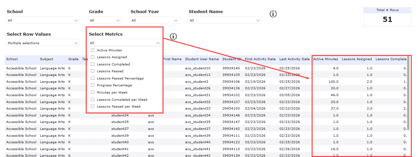Open info icon next to Student Name filter
Image resolution: width=418 pixels, height=157 pixels.
[x=273, y=14]
